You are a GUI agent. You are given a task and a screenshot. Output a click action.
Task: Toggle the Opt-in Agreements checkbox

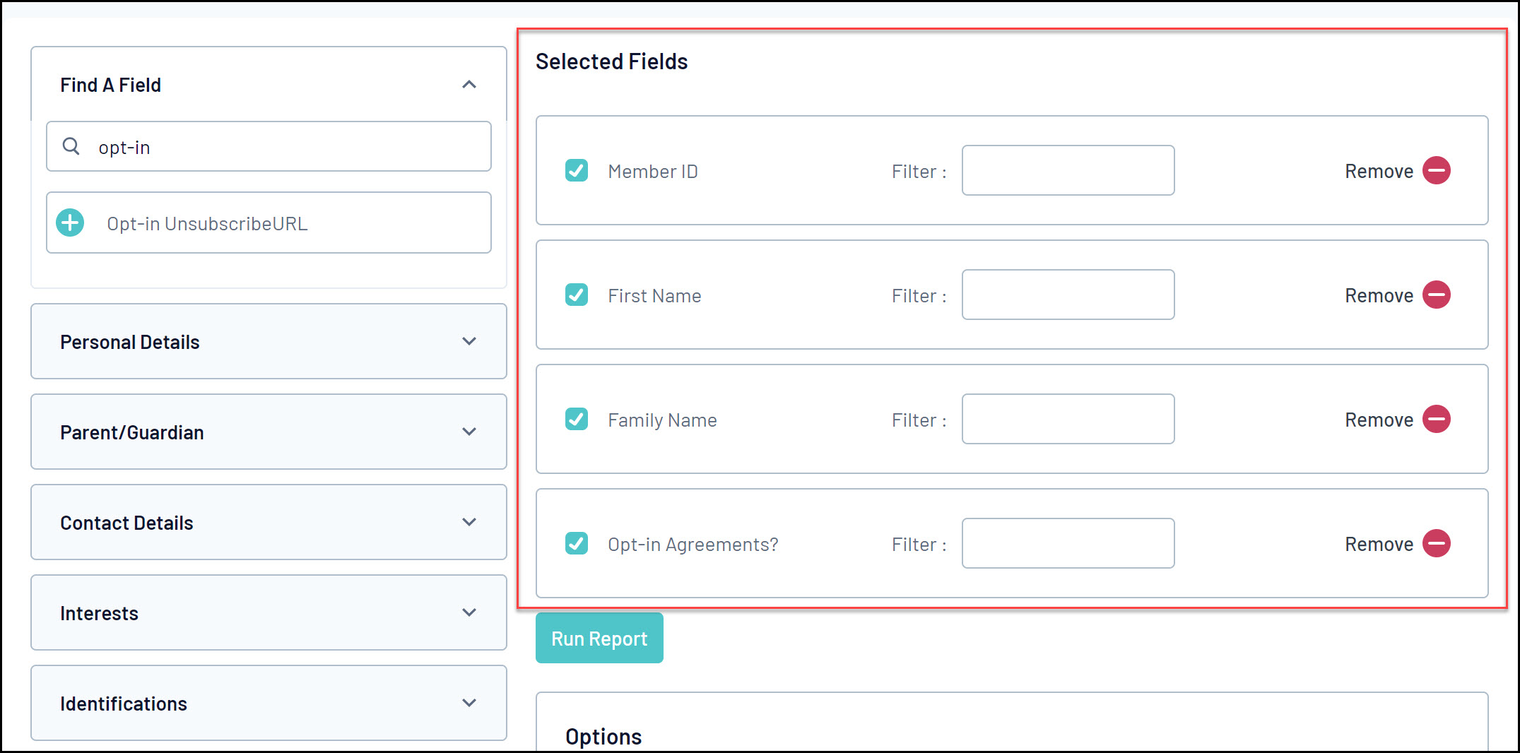(x=577, y=544)
